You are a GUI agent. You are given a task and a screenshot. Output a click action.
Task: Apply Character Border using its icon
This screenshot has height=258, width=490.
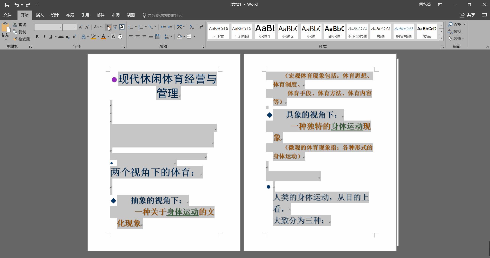point(122,27)
